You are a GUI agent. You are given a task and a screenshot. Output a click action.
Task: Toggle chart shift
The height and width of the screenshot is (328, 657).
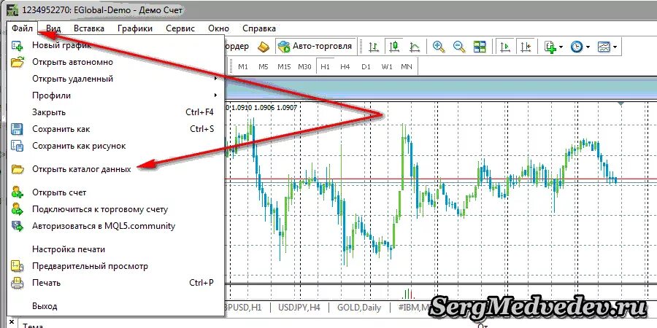tap(526, 47)
